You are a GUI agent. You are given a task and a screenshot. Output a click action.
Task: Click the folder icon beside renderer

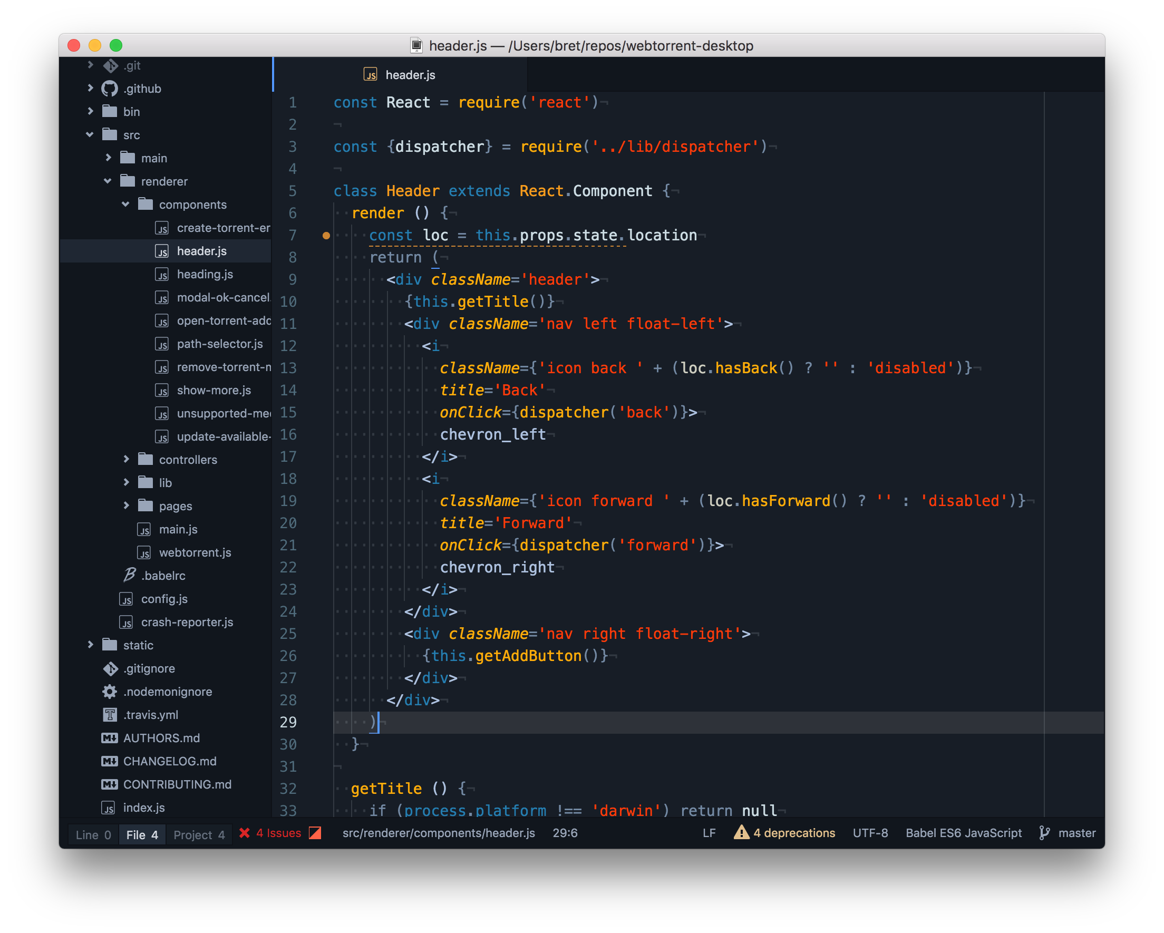coord(128,181)
